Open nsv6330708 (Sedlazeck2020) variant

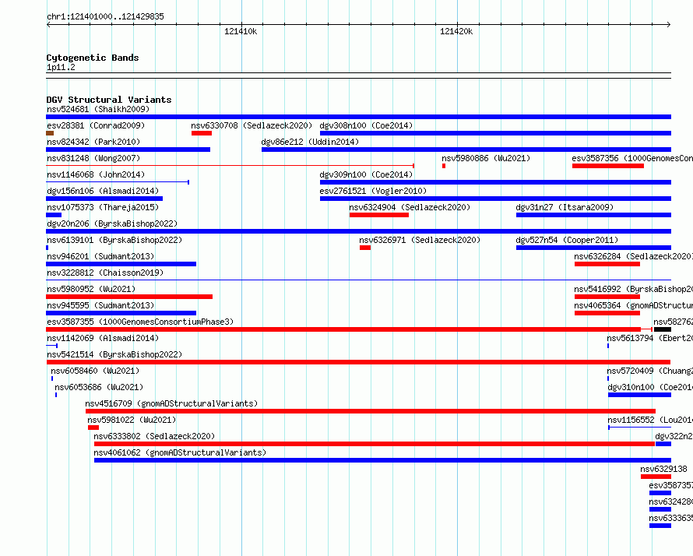pyautogui.click(x=252, y=125)
